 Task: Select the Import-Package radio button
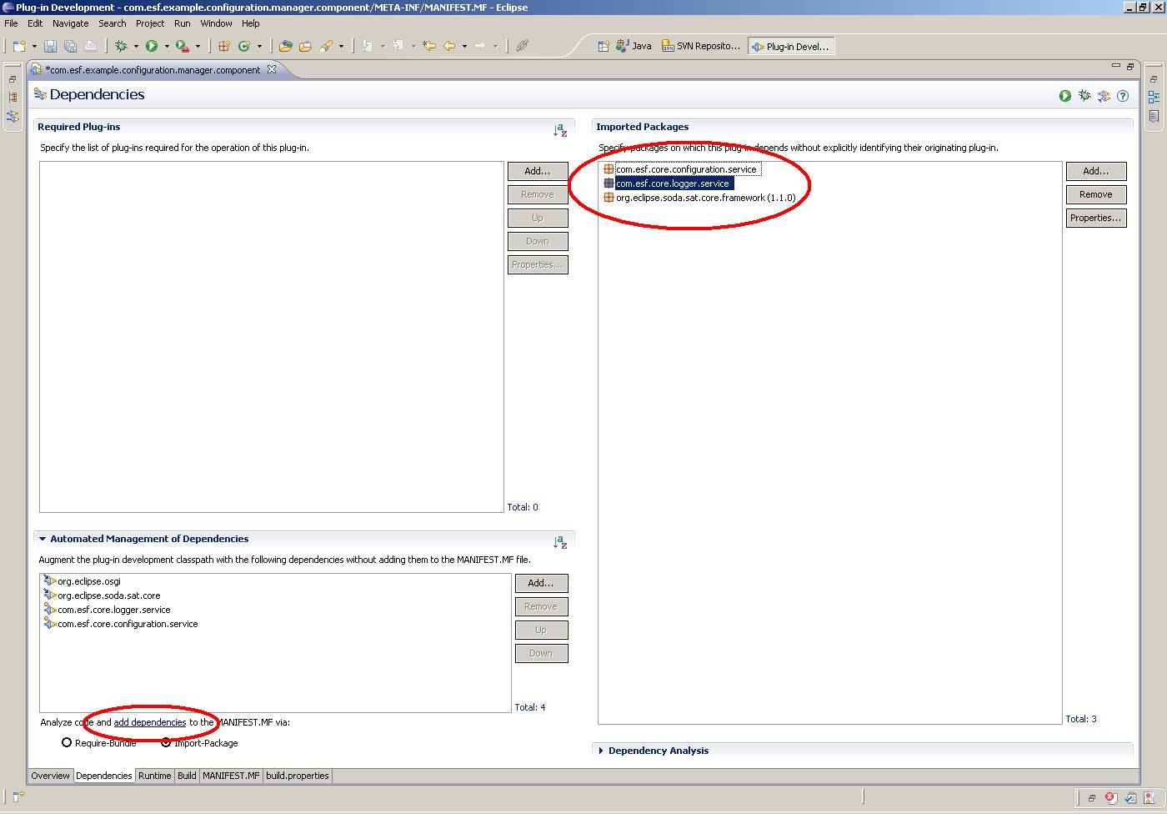pyautogui.click(x=166, y=742)
